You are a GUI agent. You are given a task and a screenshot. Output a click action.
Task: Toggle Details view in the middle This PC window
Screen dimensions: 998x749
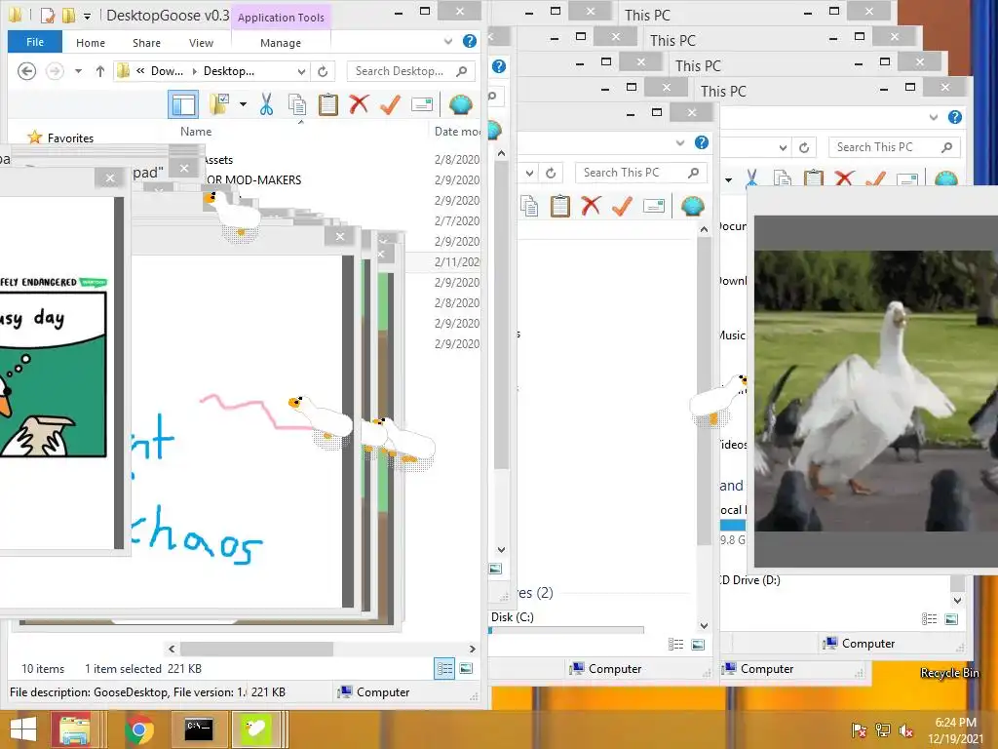point(676,645)
